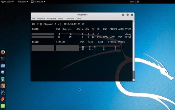The image size is (175, 110).
Task: Open the Terminal dock icon
Action: pos(3,59)
